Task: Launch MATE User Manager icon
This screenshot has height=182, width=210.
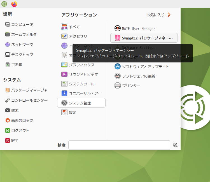Action: tap(117, 28)
